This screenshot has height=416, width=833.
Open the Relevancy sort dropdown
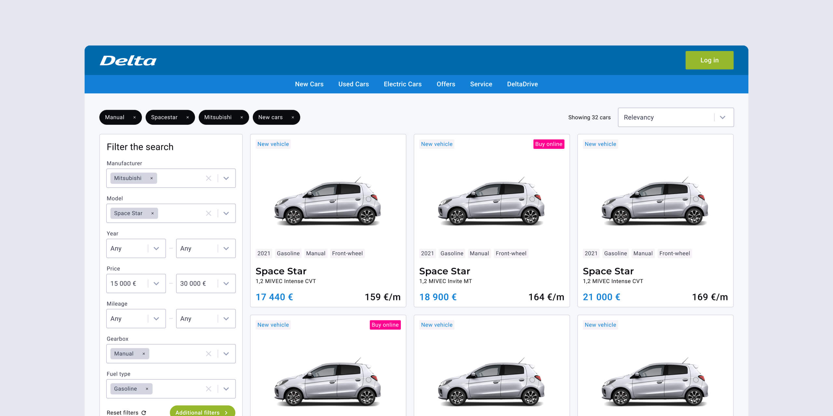676,117
